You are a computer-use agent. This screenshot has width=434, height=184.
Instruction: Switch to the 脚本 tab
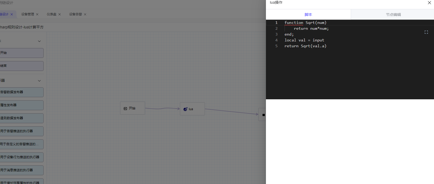pyautogui.click(x=308, y=15)
